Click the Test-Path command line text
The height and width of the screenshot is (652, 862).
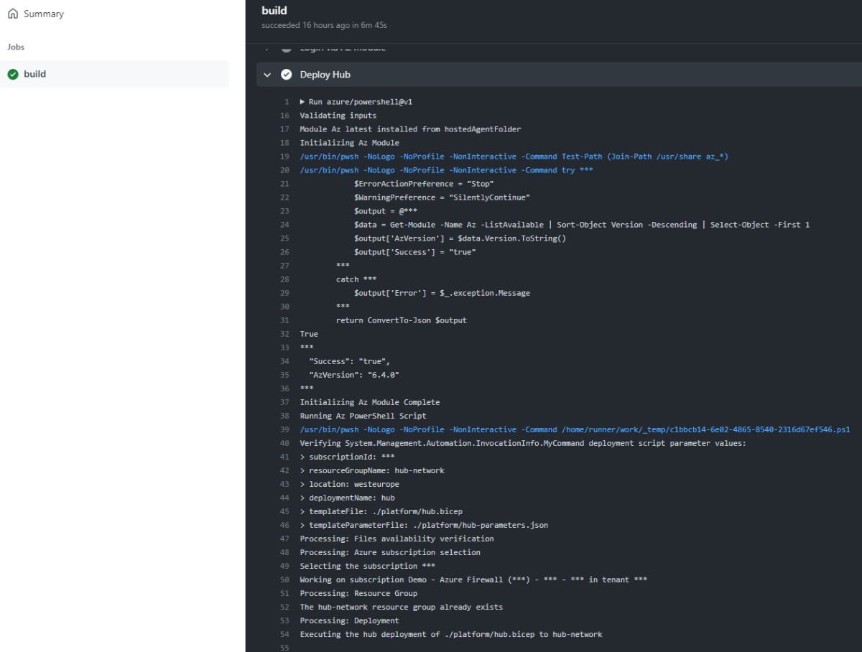514,157
